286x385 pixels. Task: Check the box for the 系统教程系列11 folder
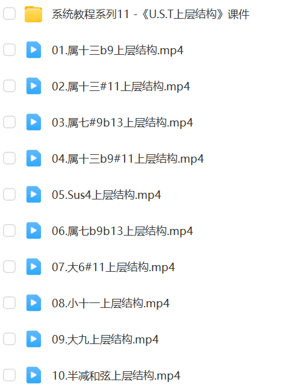click(x=9, y=14)
